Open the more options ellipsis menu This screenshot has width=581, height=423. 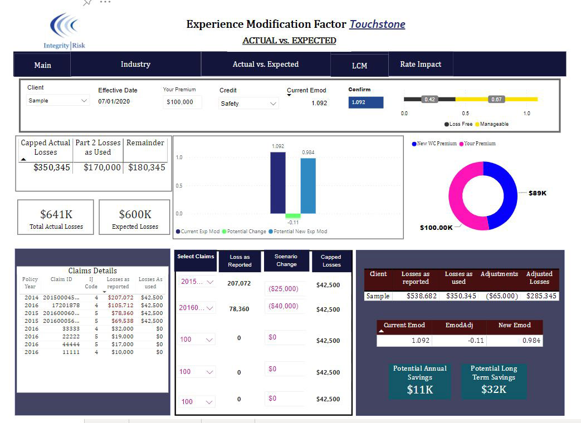(x=105, y=2)
